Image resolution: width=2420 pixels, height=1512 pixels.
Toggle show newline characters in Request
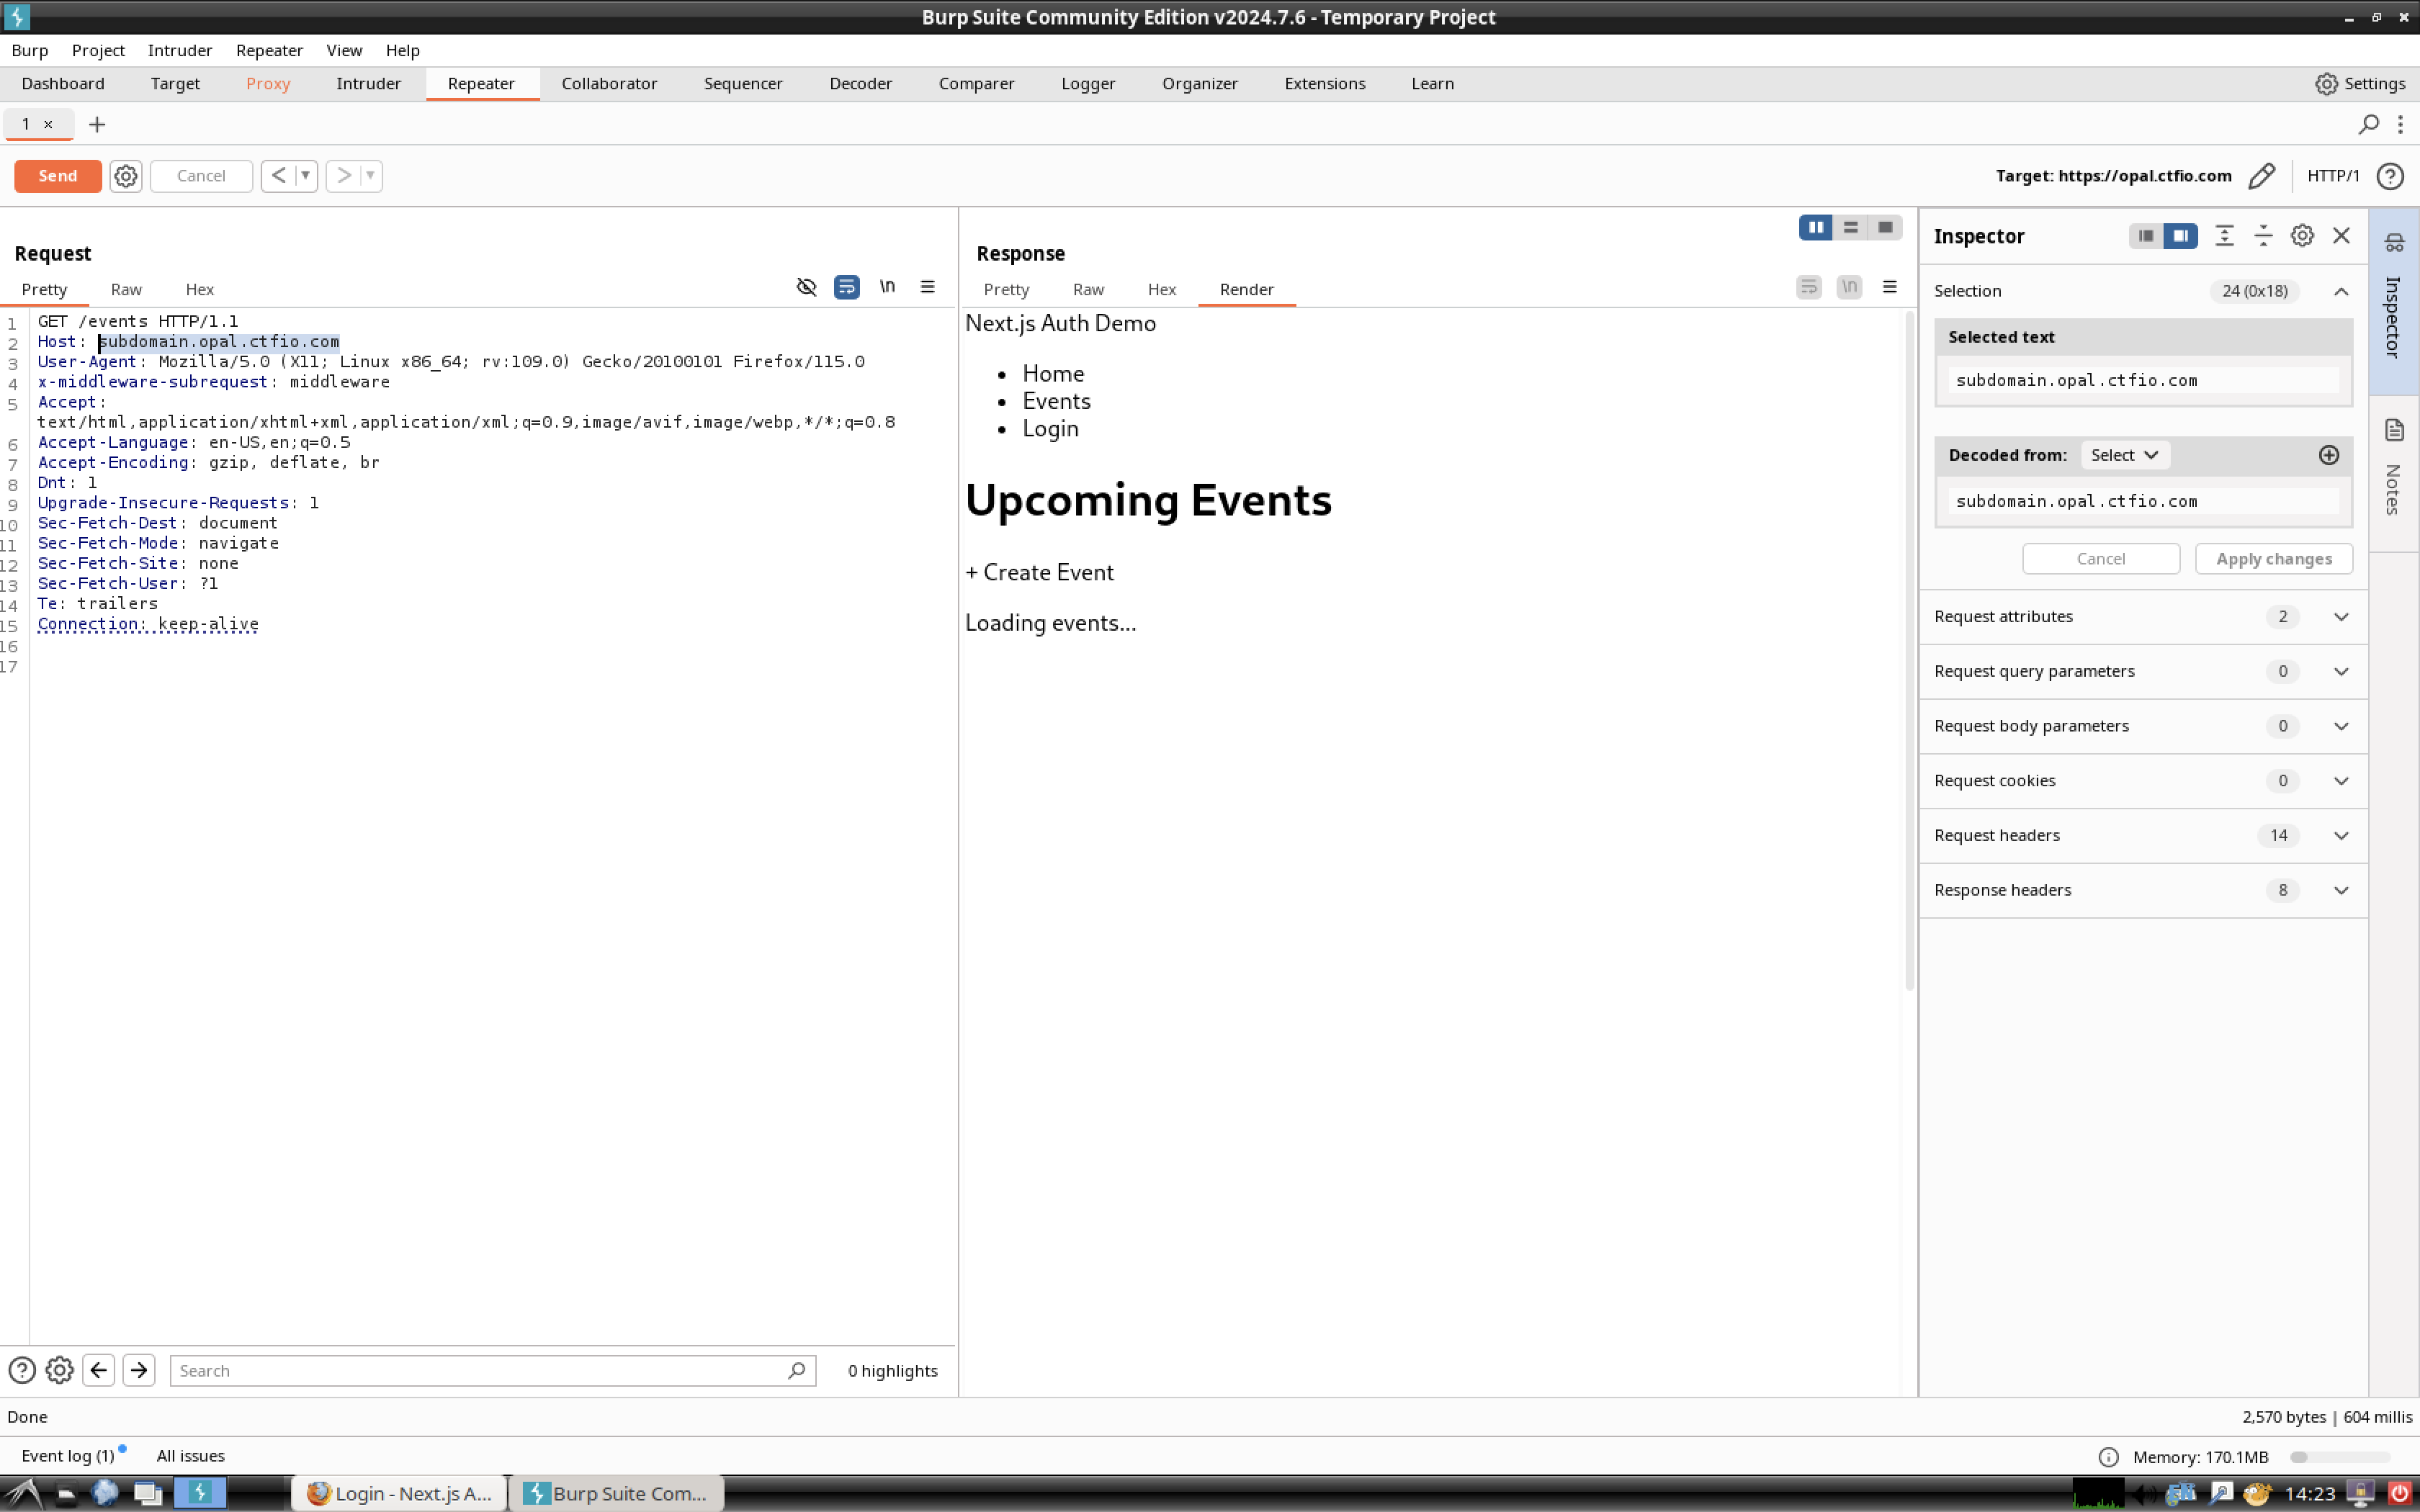887,287
